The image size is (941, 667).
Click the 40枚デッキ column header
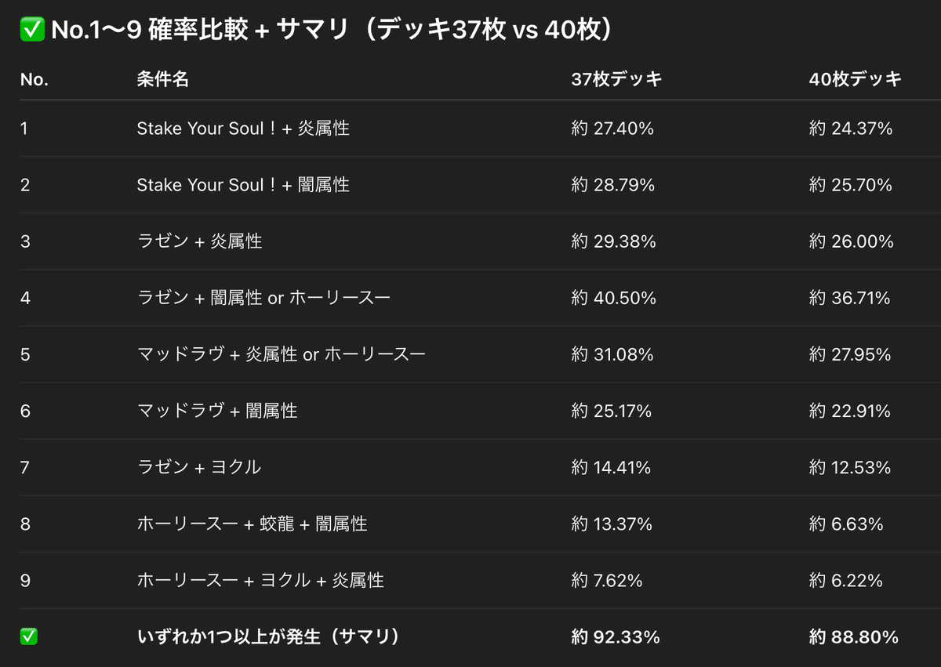(x=856, y=79)
